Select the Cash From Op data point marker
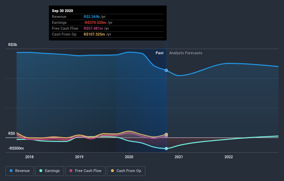The image size is (284, 181). tap(166, 134)
